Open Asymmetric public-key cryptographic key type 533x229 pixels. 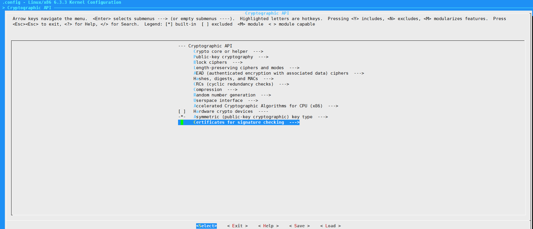(x=253, y=117)
